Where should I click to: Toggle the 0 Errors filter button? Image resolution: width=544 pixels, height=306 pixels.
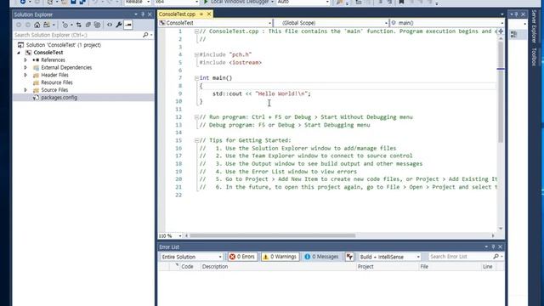coord(242,257)
